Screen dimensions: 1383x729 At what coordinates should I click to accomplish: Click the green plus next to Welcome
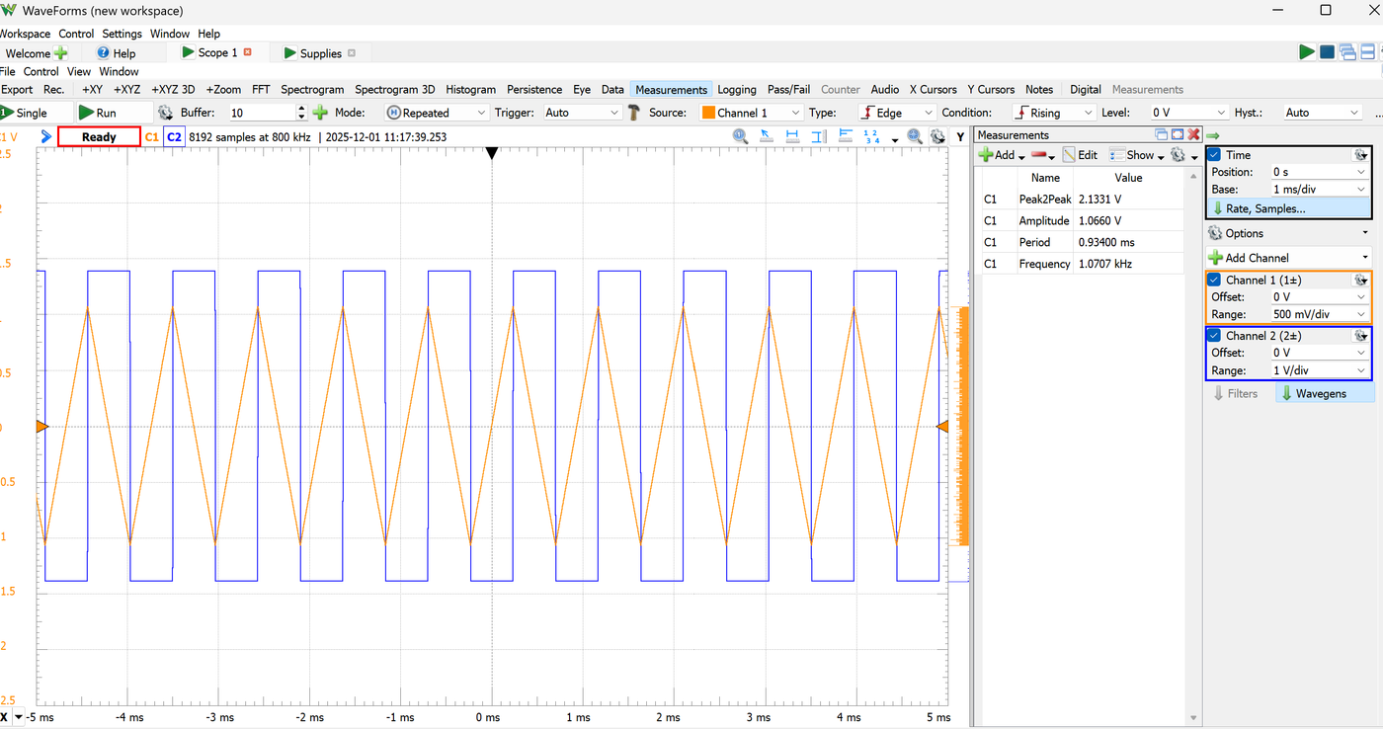click(61, 53)
